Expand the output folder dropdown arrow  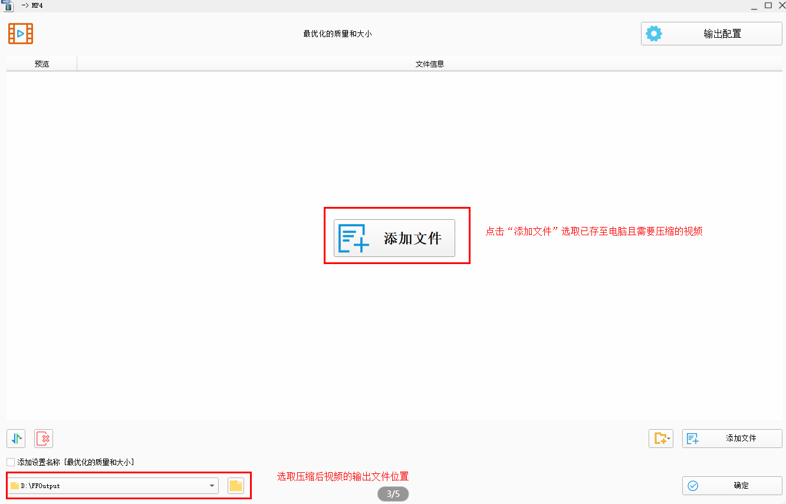point(212,486)
